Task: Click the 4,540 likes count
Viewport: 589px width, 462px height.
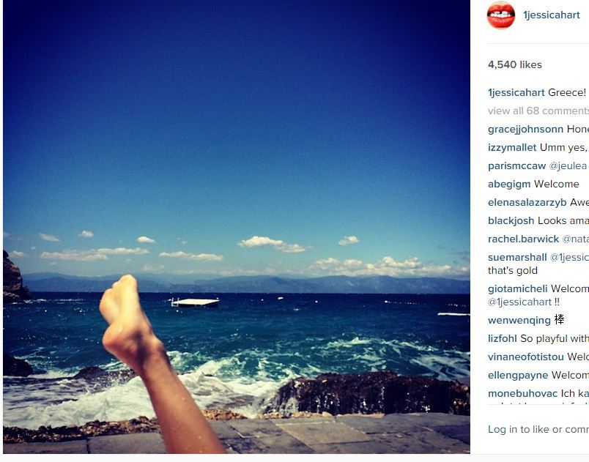Action: (x=514, y=64)
